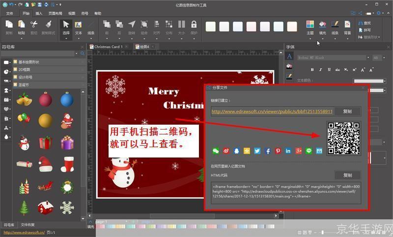Click 查找 find button in ribbon
This screenshot has height=237, width=393.
365,23
